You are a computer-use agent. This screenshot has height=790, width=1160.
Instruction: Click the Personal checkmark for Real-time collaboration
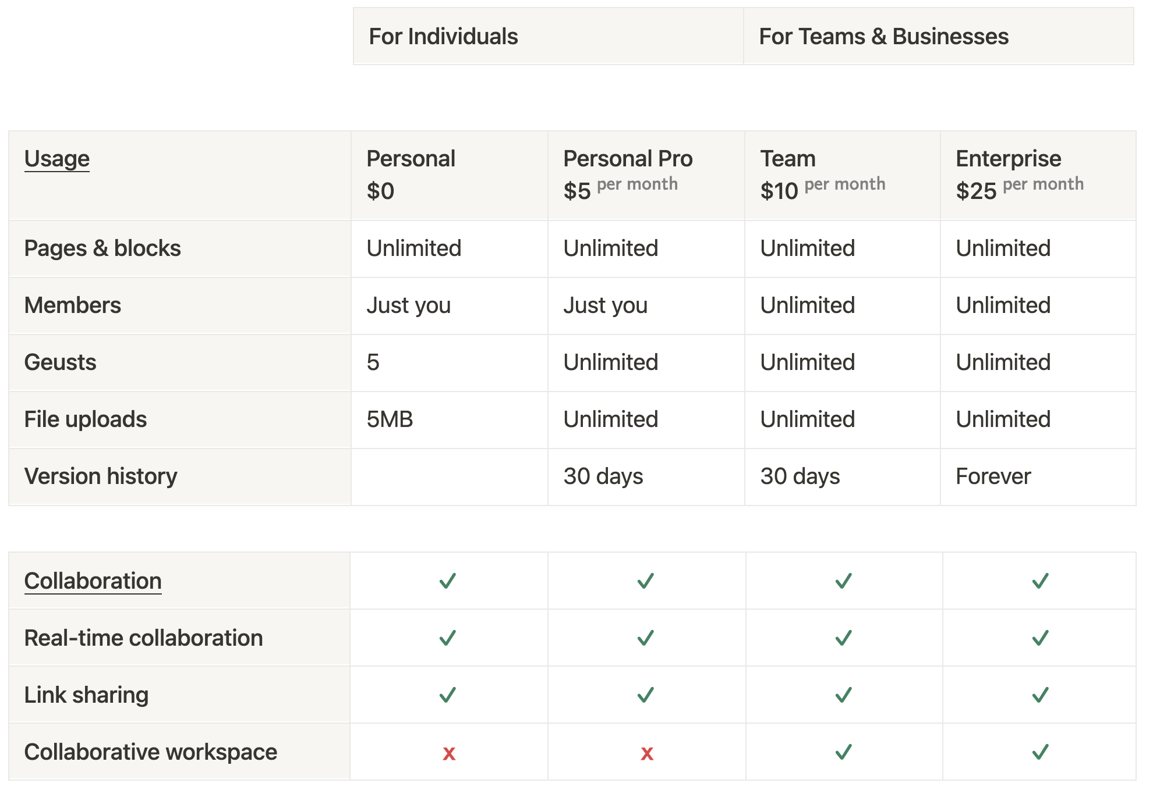point(447,638)
